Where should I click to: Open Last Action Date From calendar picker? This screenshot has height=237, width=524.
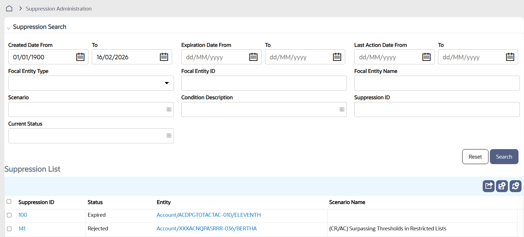click(426, 57)
